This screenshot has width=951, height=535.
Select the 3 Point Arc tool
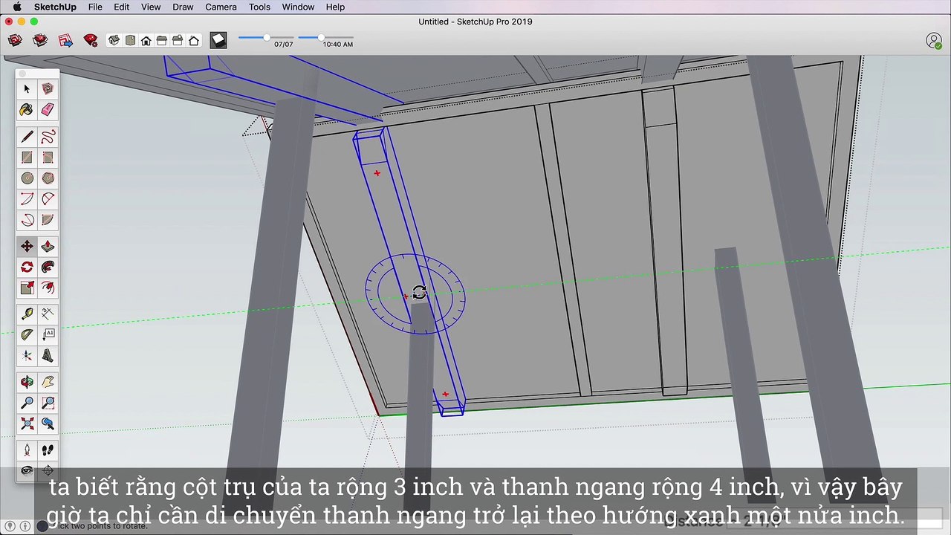[x=27, y=220]
